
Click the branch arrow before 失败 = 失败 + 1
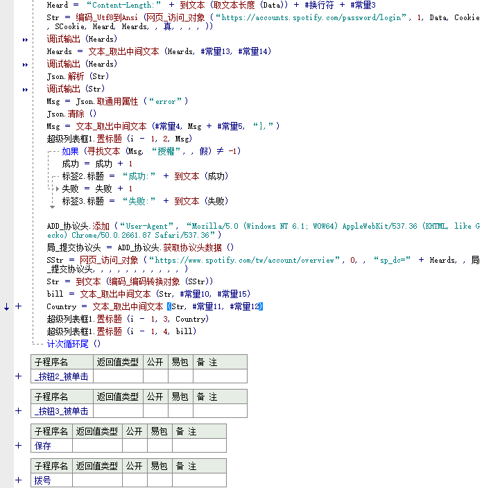tap(58, 189)
